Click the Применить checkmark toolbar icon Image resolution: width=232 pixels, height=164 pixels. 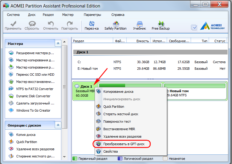click(x=13, y=24)
